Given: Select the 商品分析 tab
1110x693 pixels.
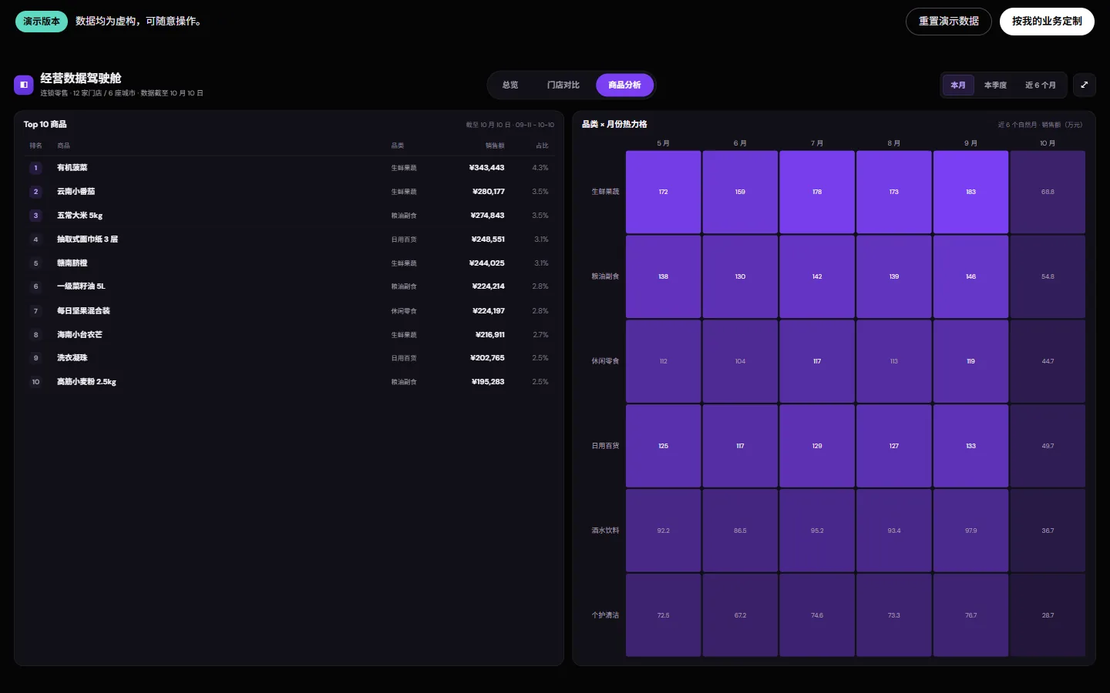Looking at the screenshot, I should click(x=624, y=85).
